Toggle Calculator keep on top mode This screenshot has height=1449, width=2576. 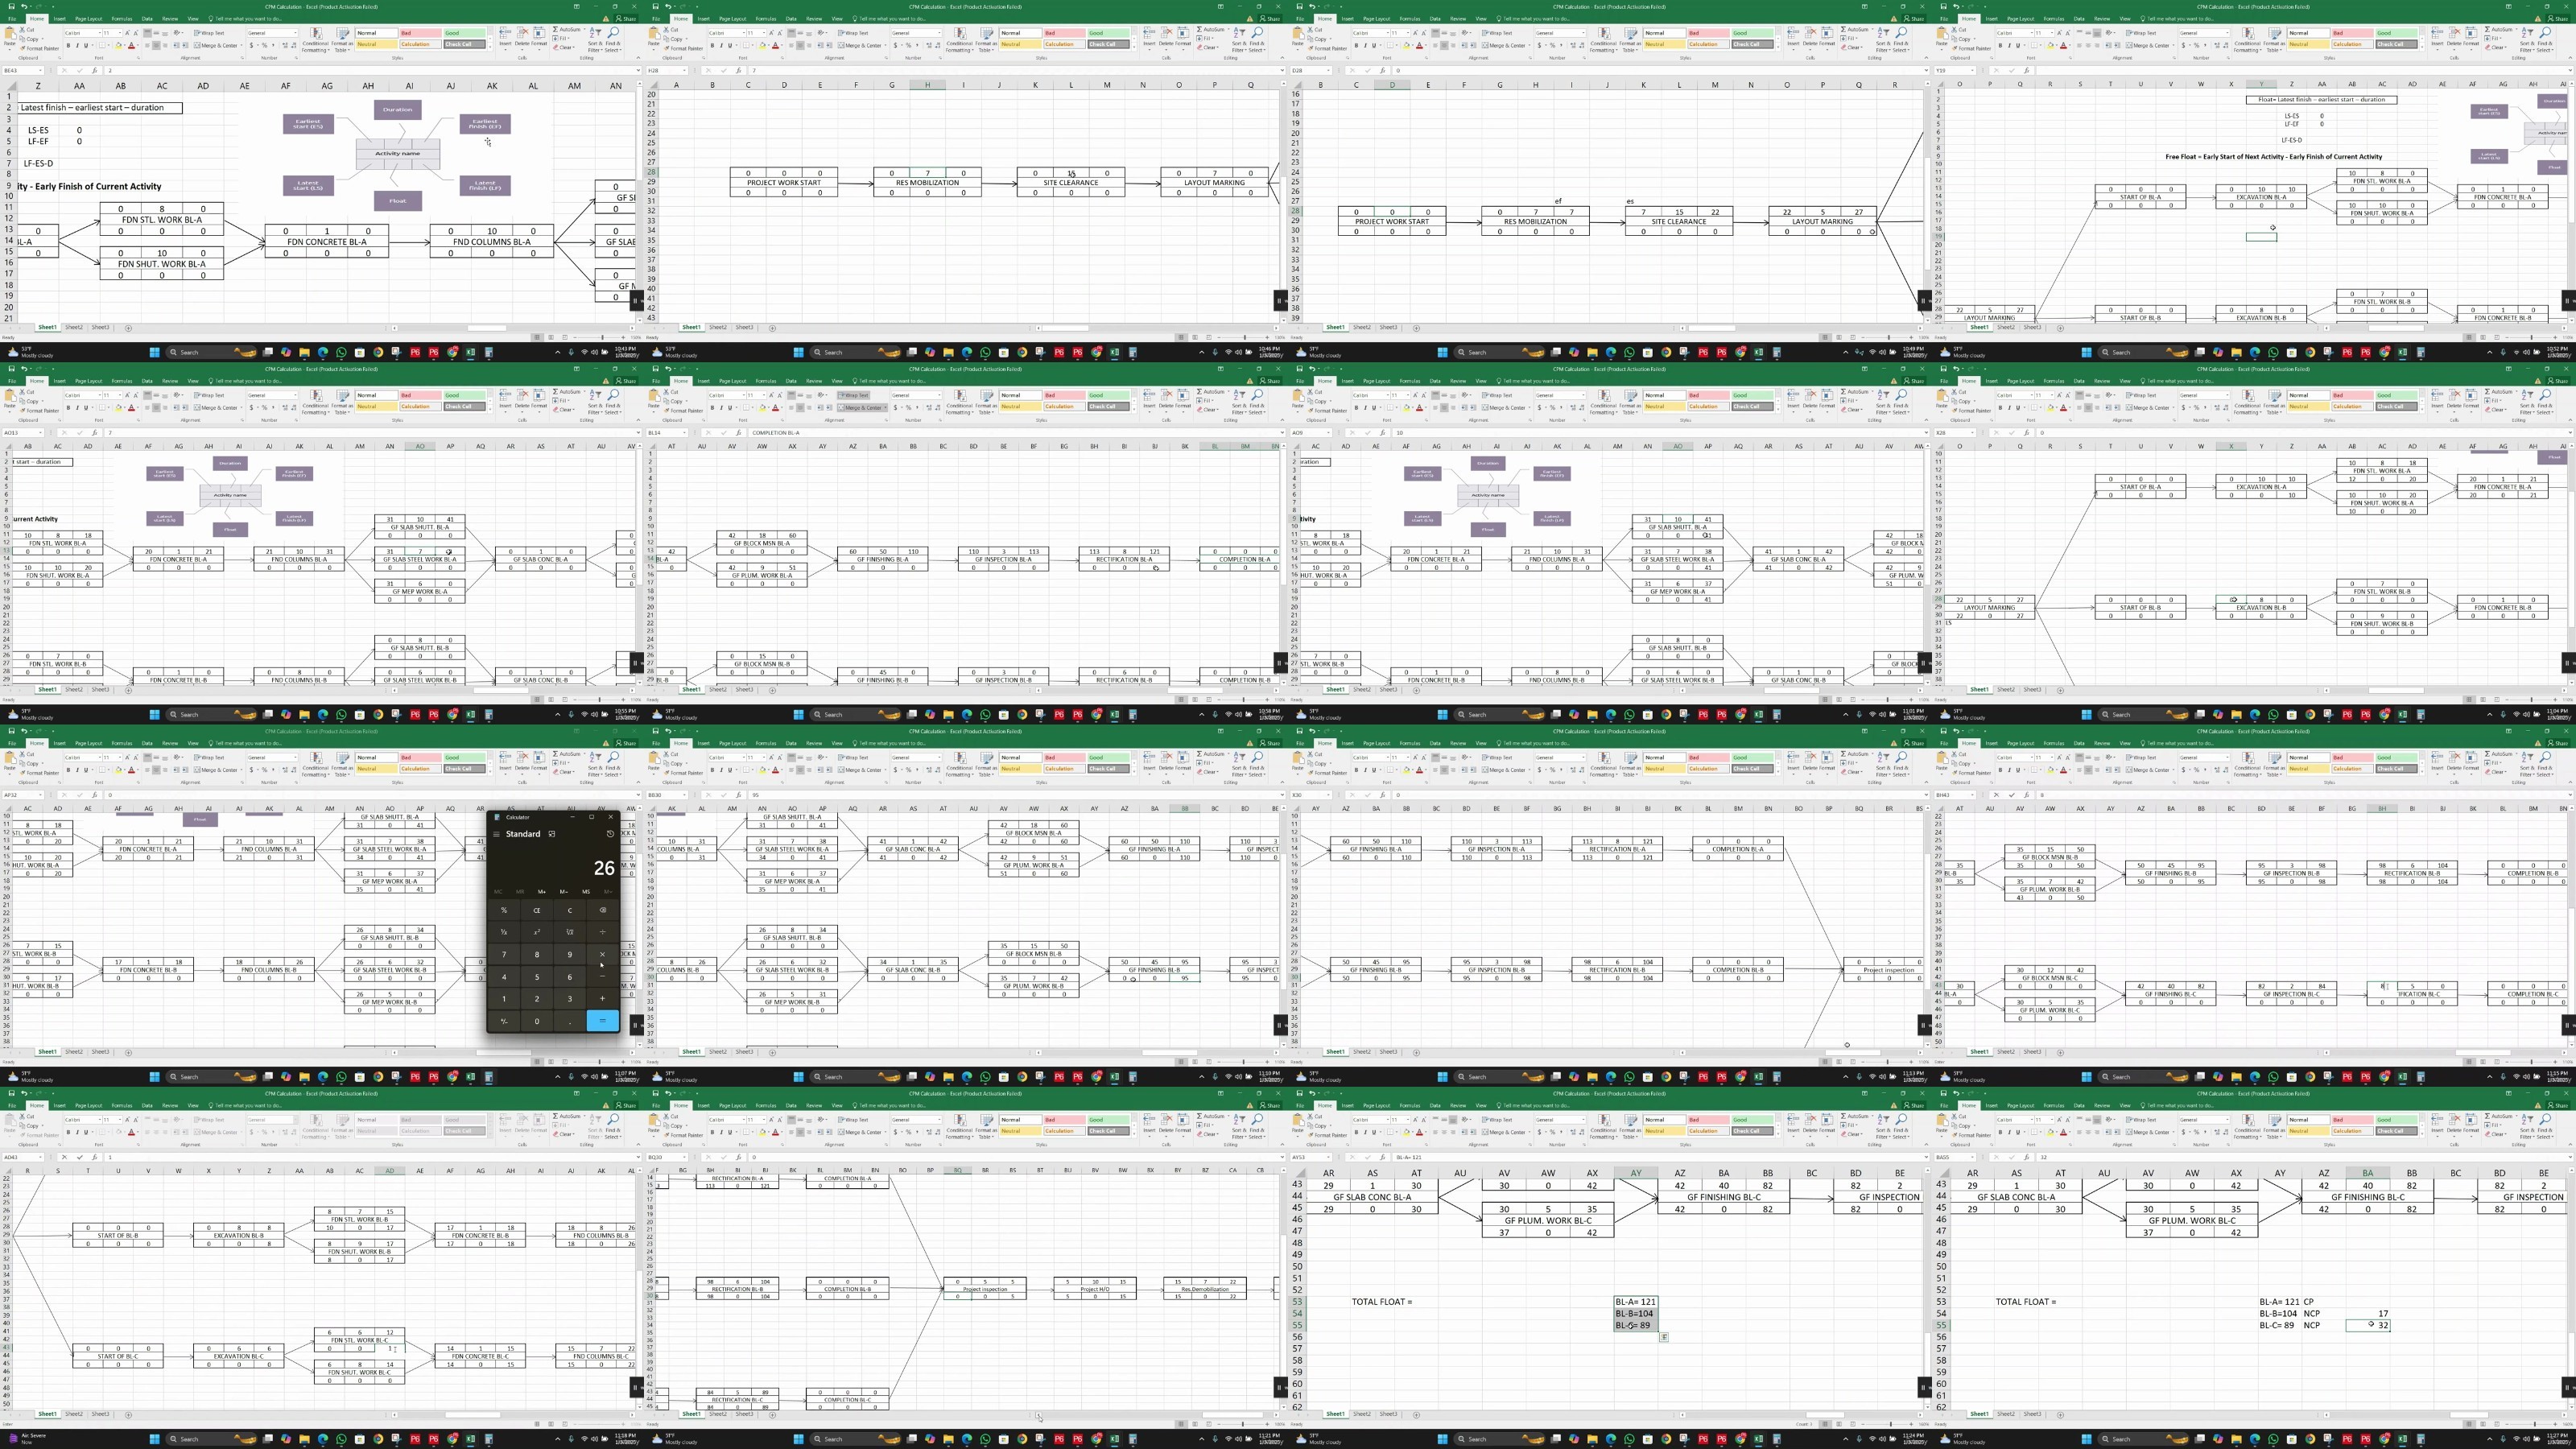click(552, 834)
